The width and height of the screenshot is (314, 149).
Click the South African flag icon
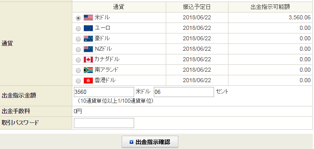pos(88,70)
